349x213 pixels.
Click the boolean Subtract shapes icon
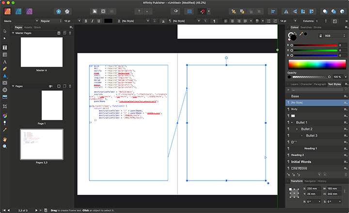[333, 11]
